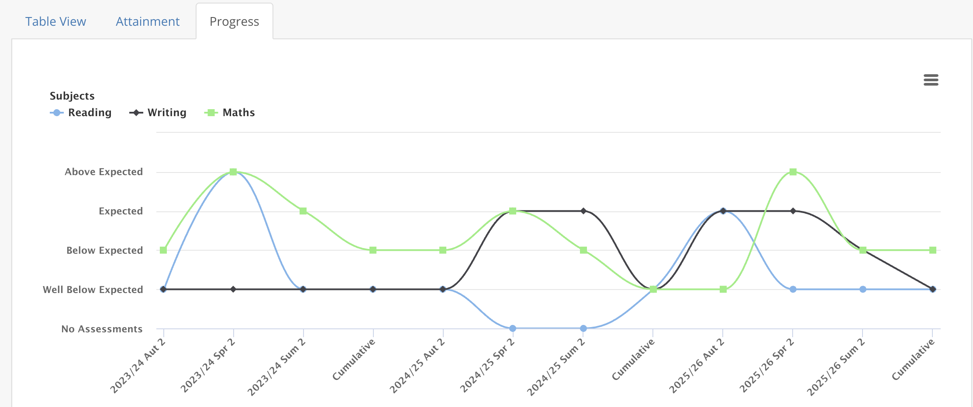Click Writing diamond at 2024/25 Sum 2 Expected
This screenshot has height=407, width=973.
(583, 211)
